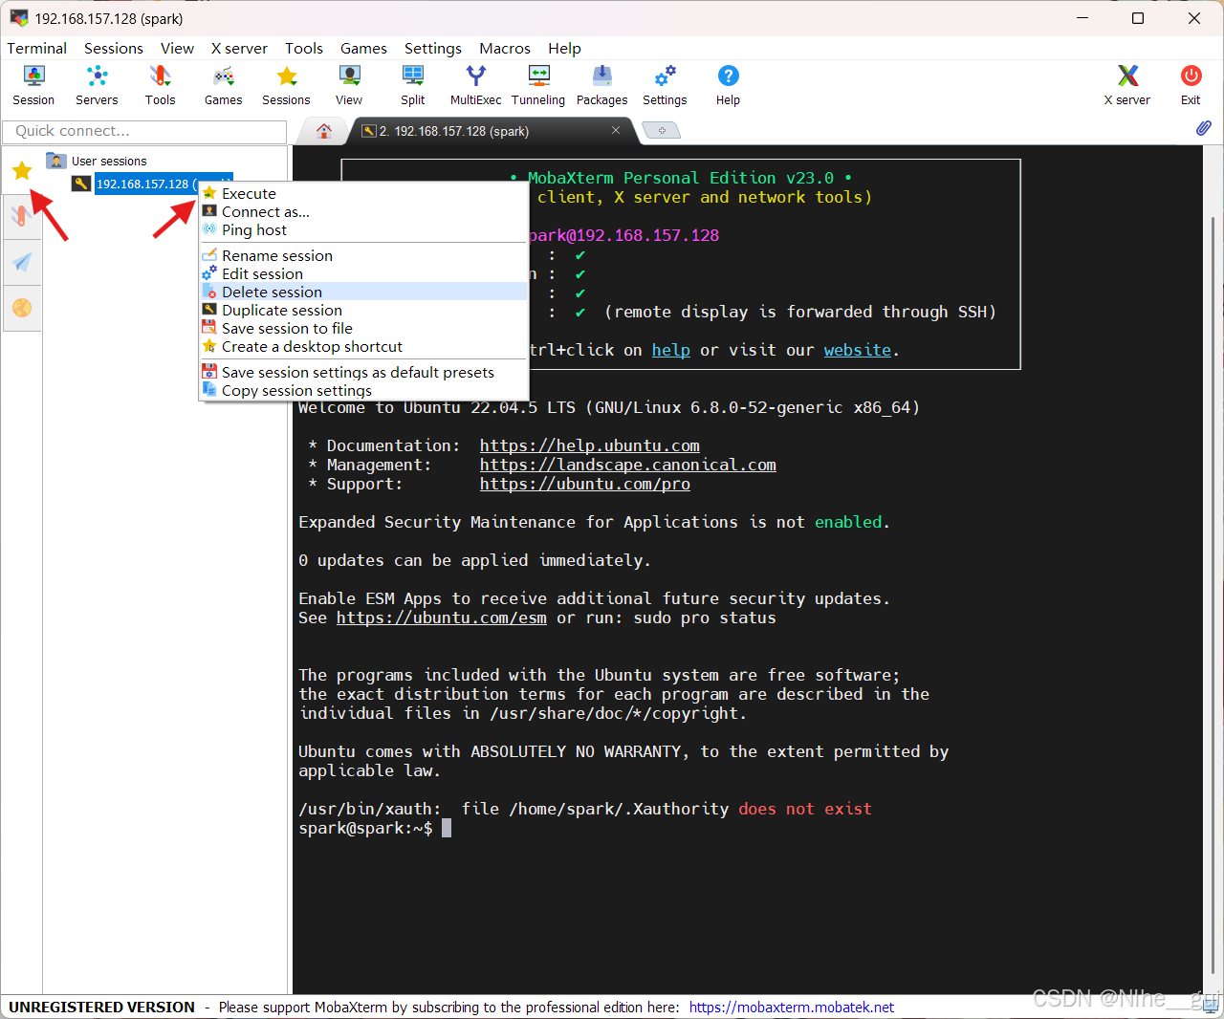Open the https://ubuntu.com/pro link

584,484
